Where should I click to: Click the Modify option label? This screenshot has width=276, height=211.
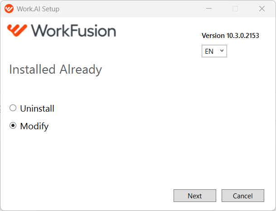tap(34, 126)
